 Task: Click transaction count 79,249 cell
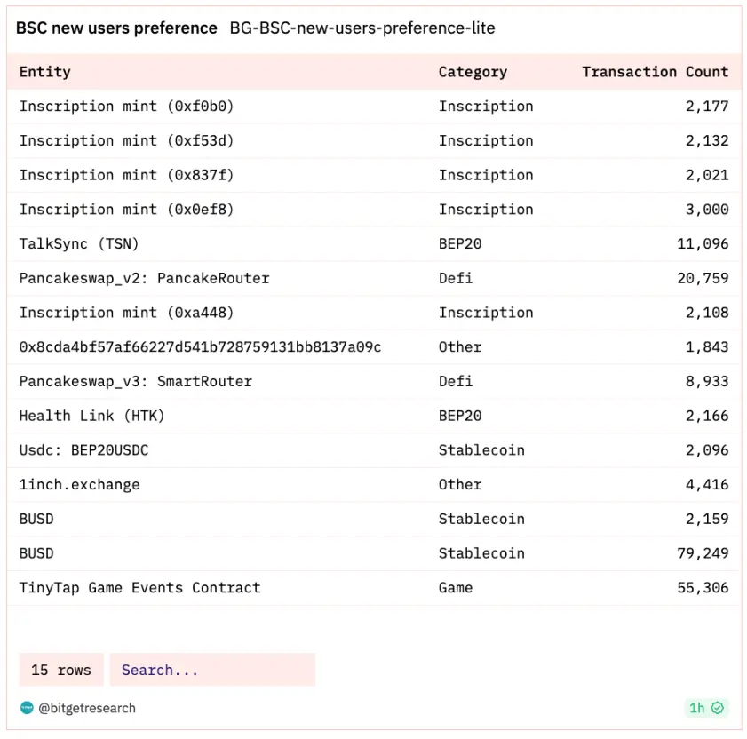point(703,553)
